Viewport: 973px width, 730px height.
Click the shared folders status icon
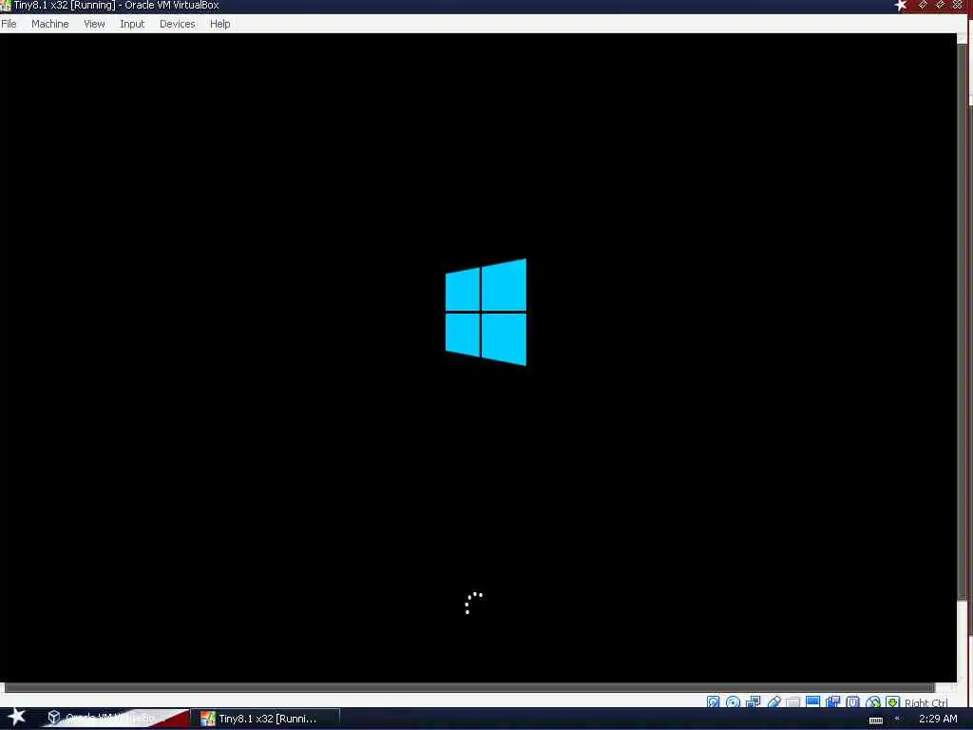pos(793,702)
